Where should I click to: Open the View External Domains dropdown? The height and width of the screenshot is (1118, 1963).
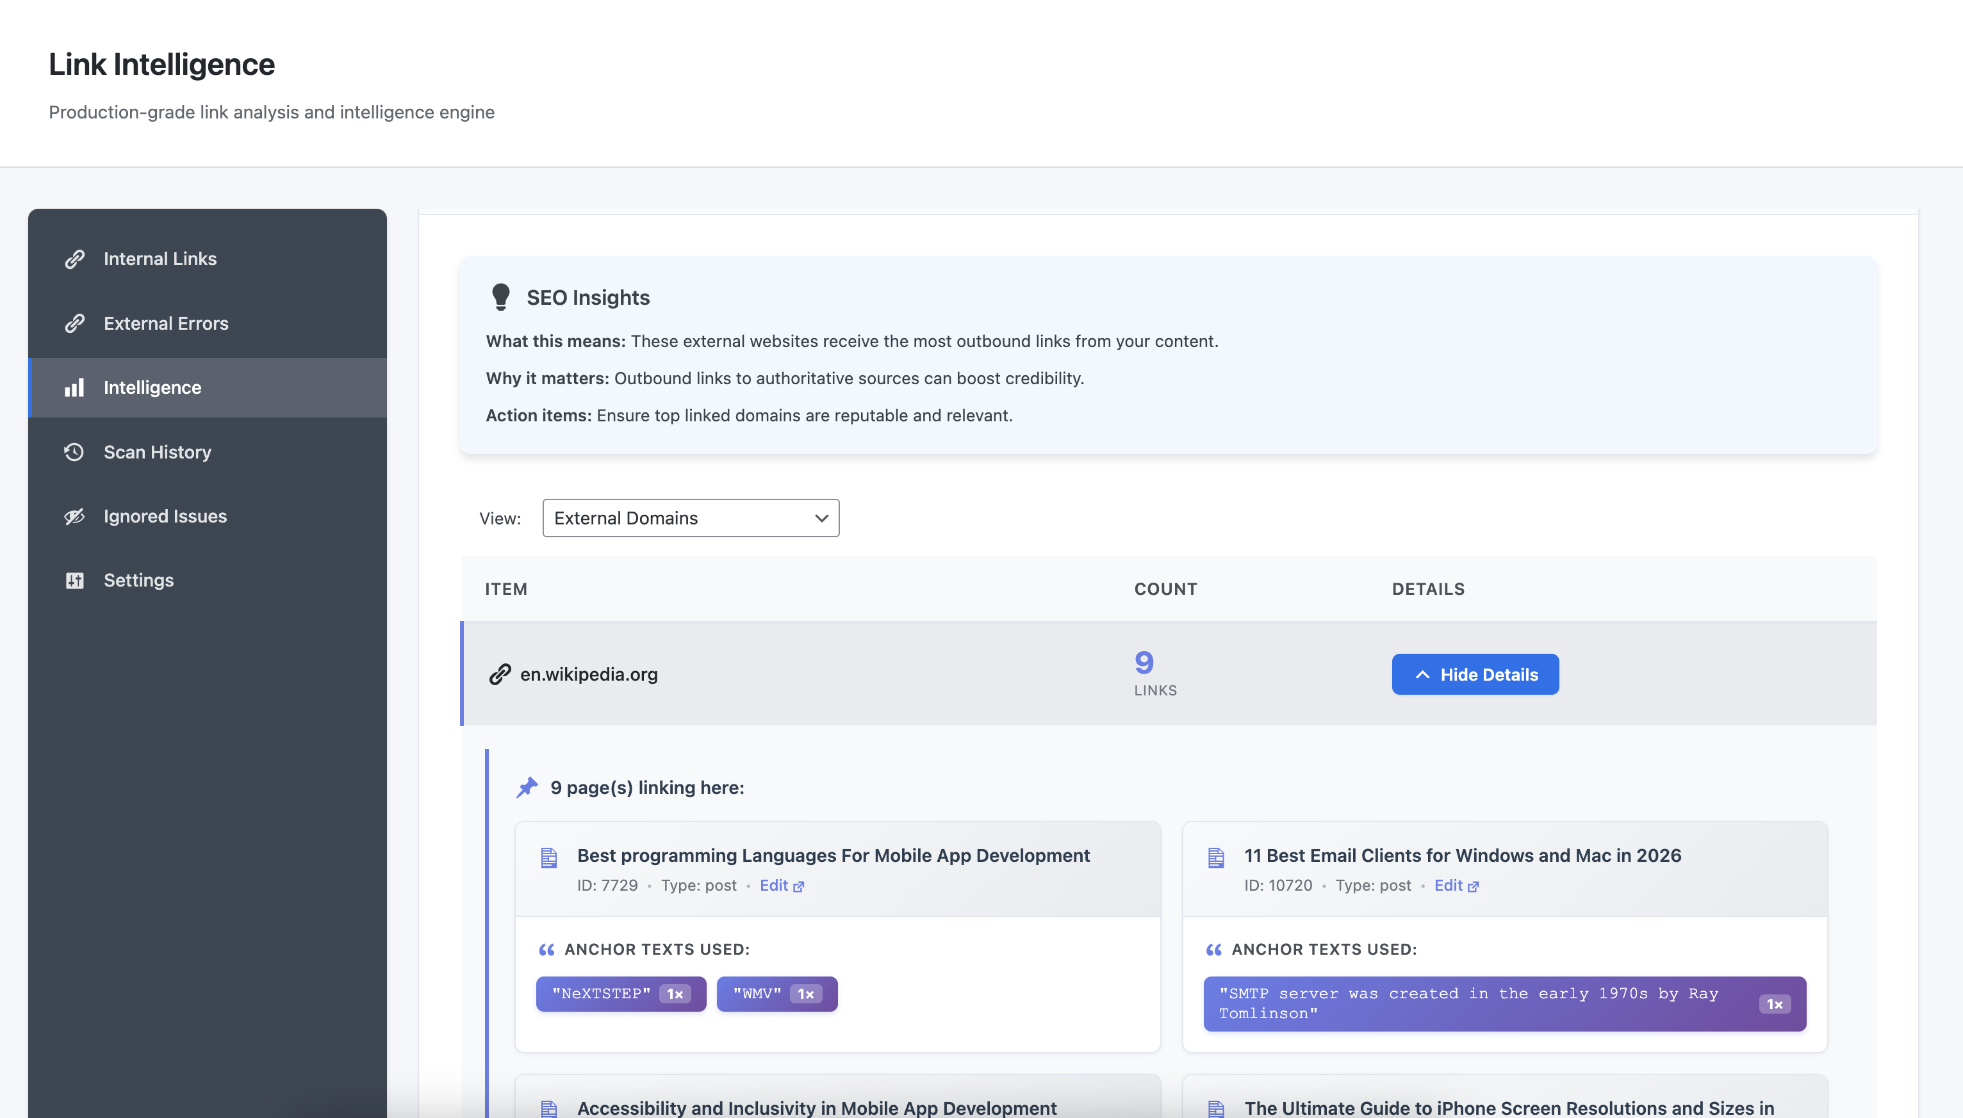click(x=690, y=517)
